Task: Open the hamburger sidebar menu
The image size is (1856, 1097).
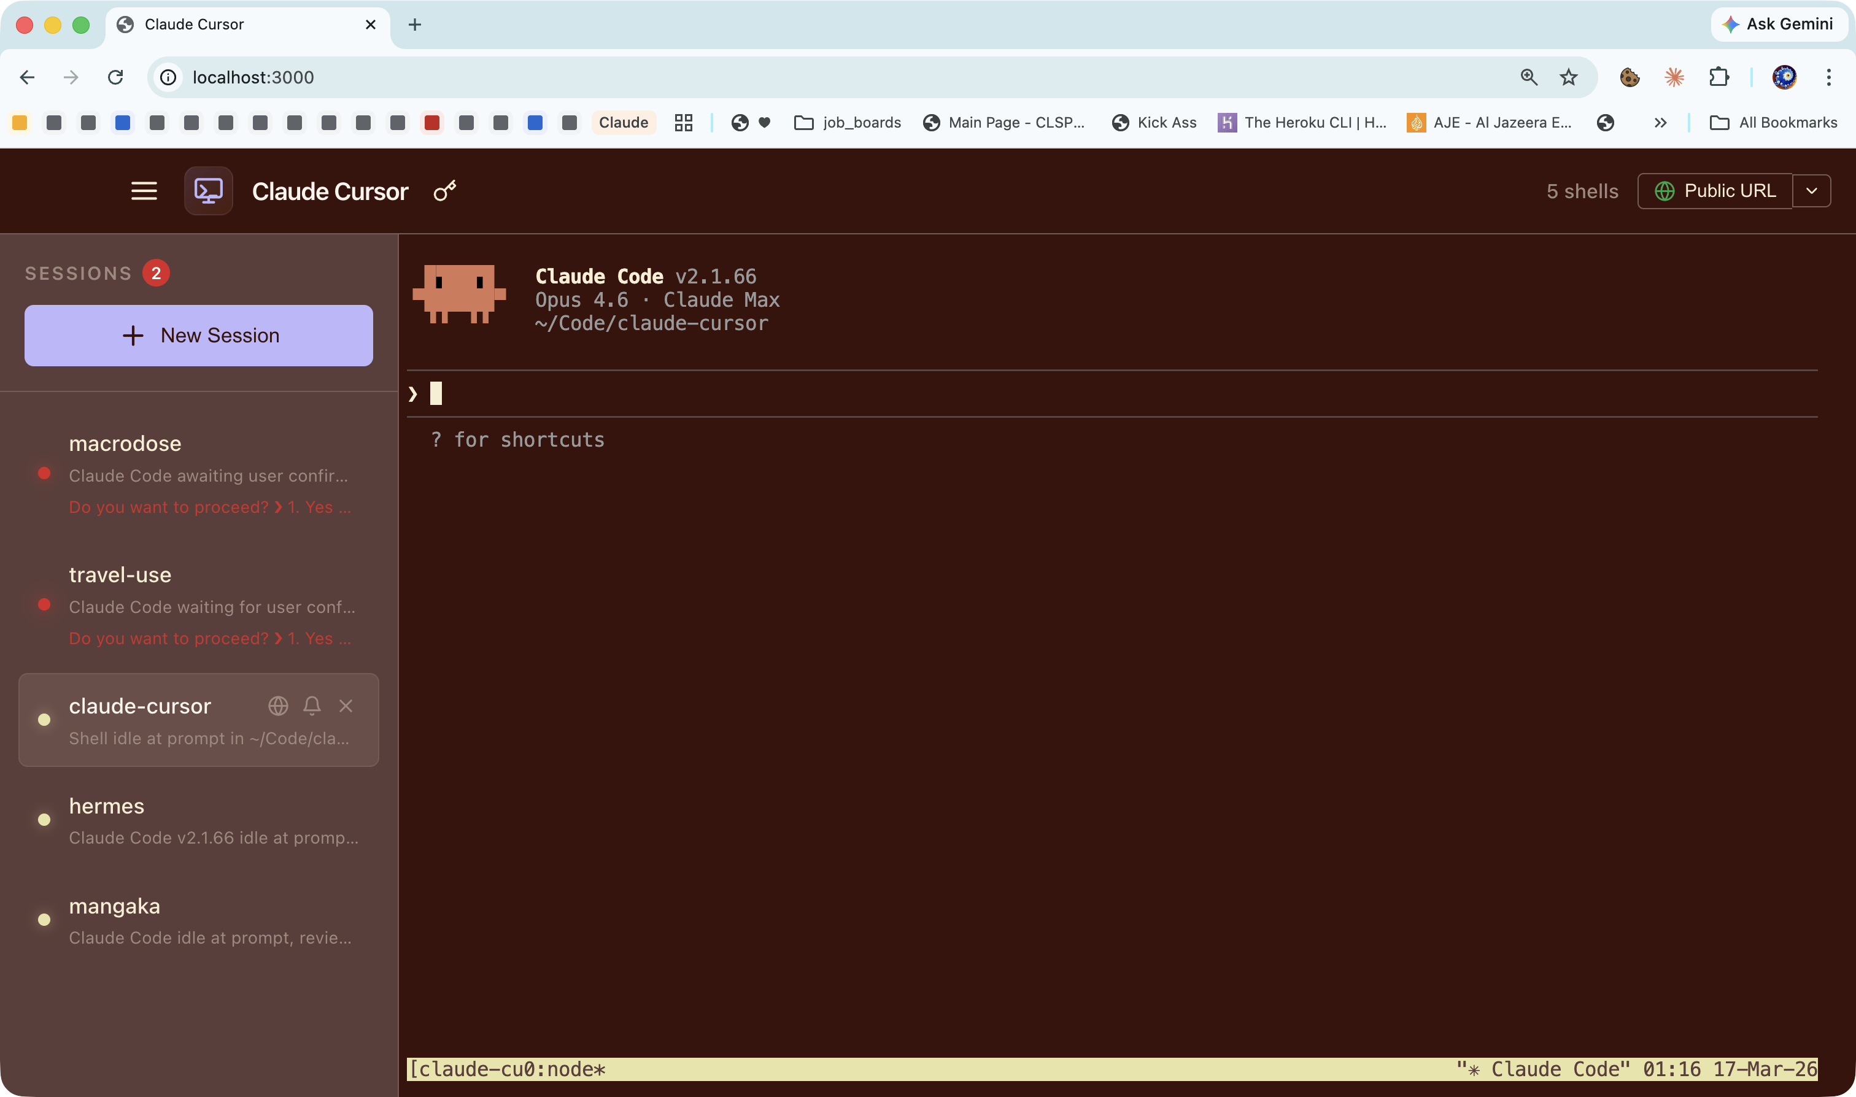Action: [144, 191]
